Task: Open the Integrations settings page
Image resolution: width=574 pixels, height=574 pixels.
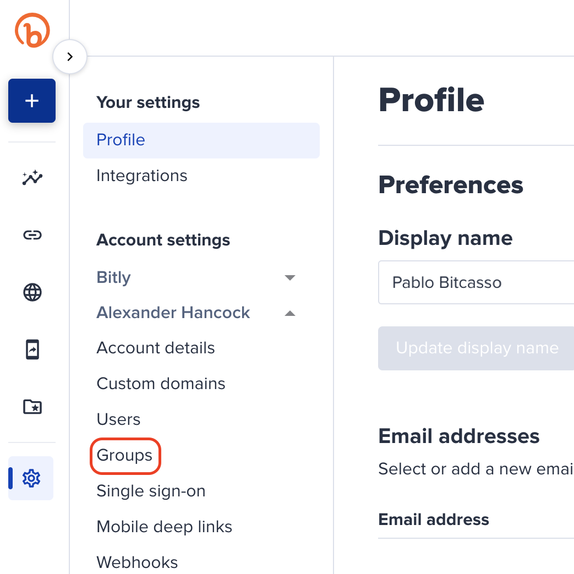Action: [x=141, y=175]
